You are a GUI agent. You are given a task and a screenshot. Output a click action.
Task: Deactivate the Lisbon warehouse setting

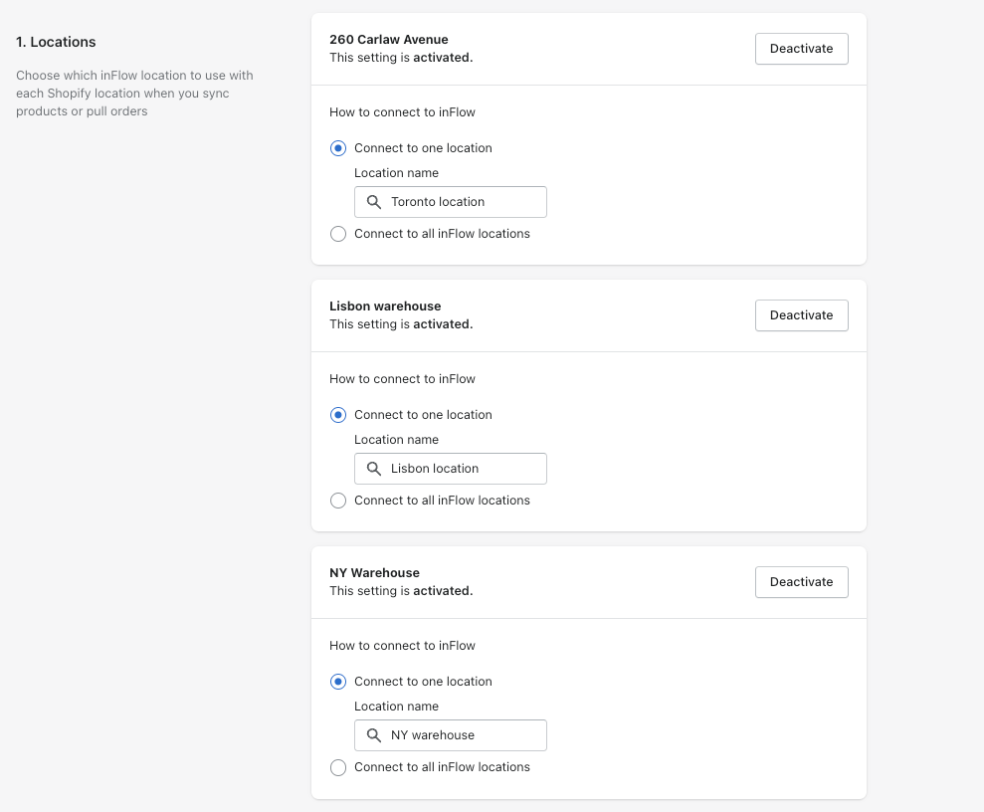click(801, 315)
